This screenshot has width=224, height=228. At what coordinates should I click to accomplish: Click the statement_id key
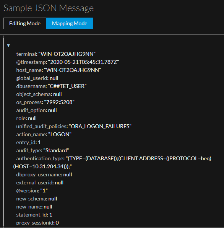(32, 215)
